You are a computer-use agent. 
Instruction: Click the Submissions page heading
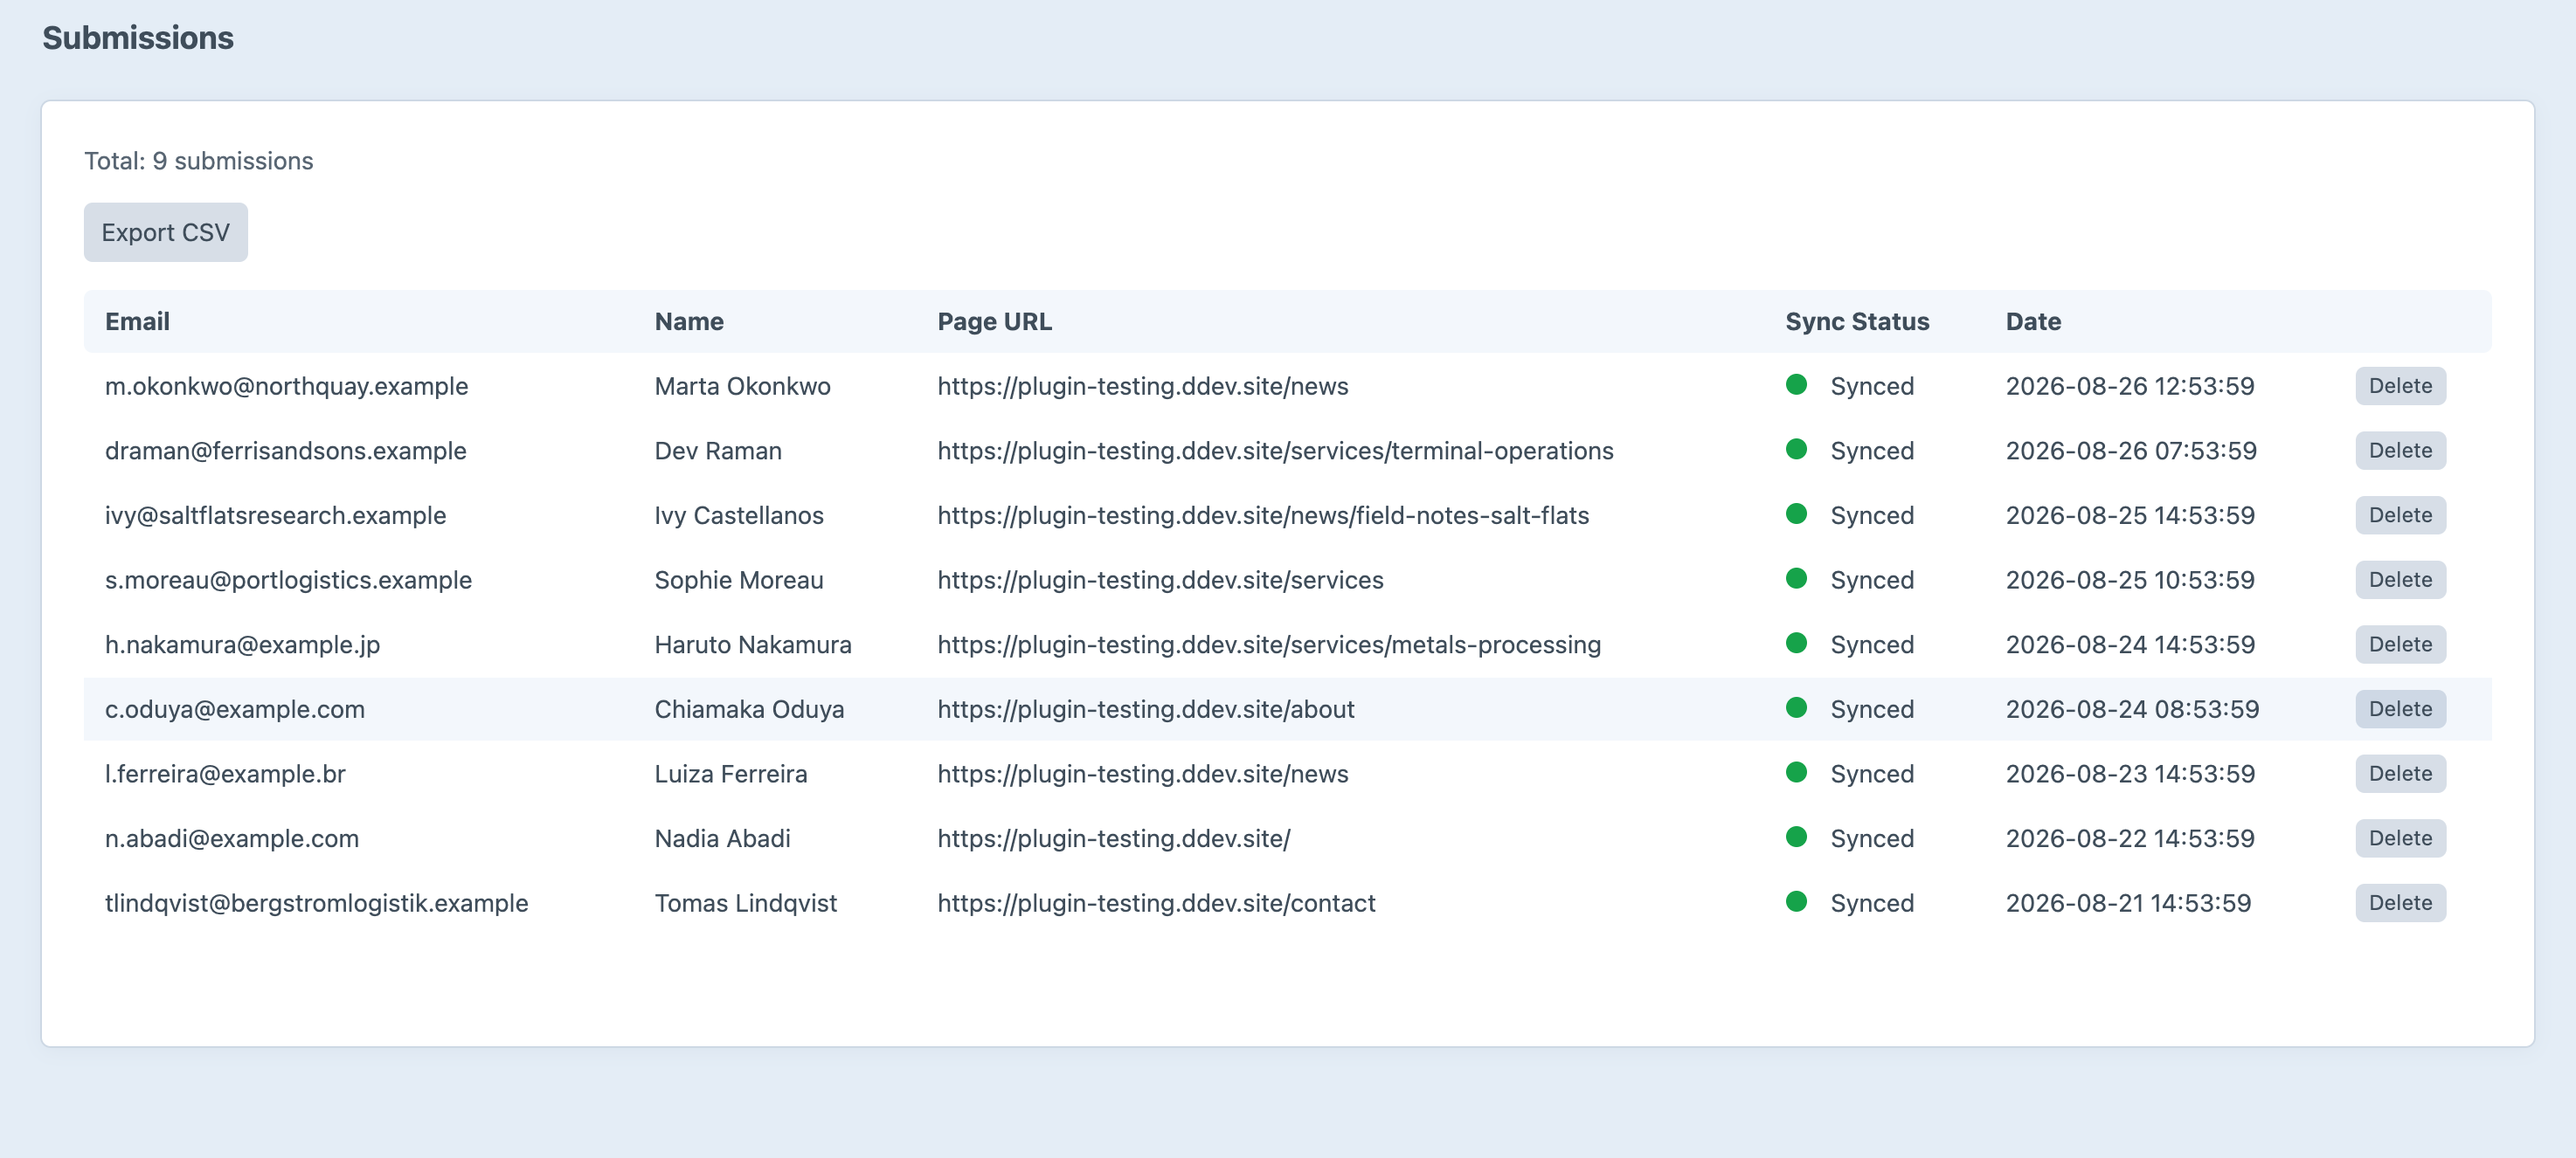138,38
